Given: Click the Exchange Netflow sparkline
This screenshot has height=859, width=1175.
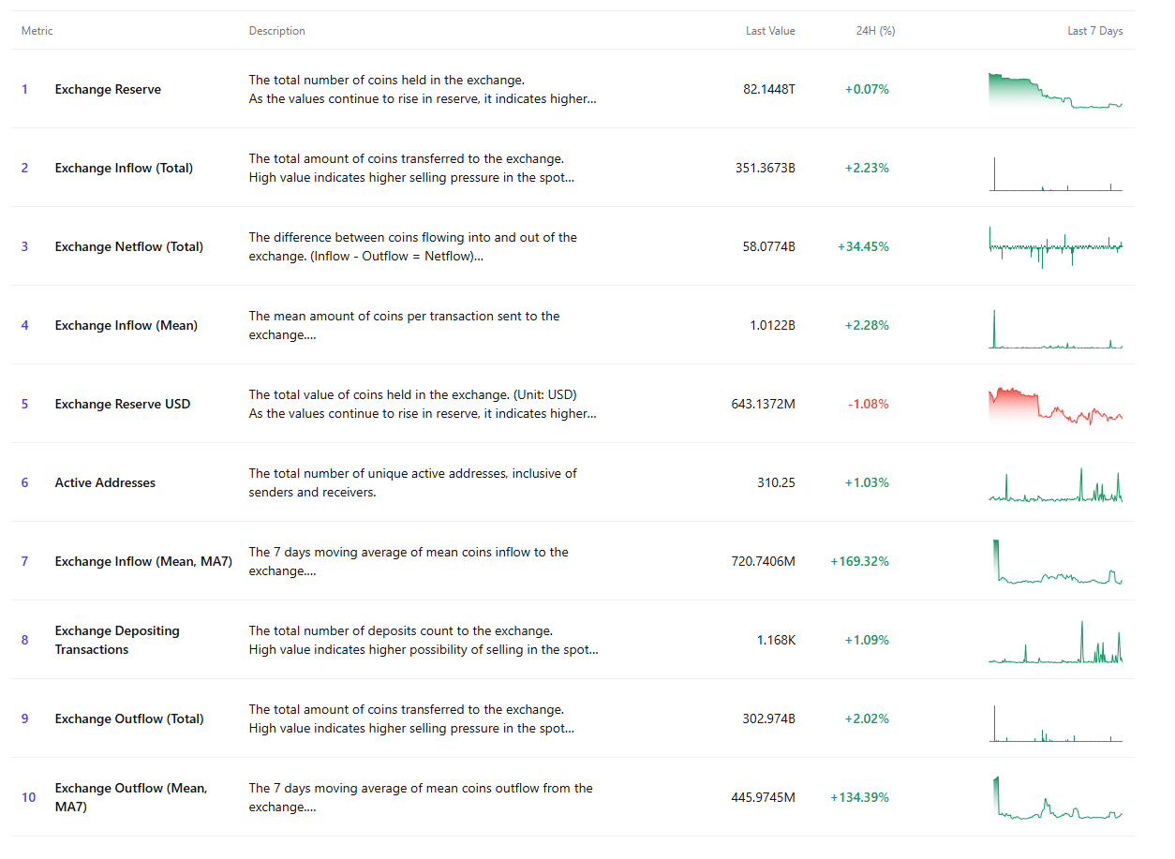Looking at the screenshot, I should (x=1054, y=246).
